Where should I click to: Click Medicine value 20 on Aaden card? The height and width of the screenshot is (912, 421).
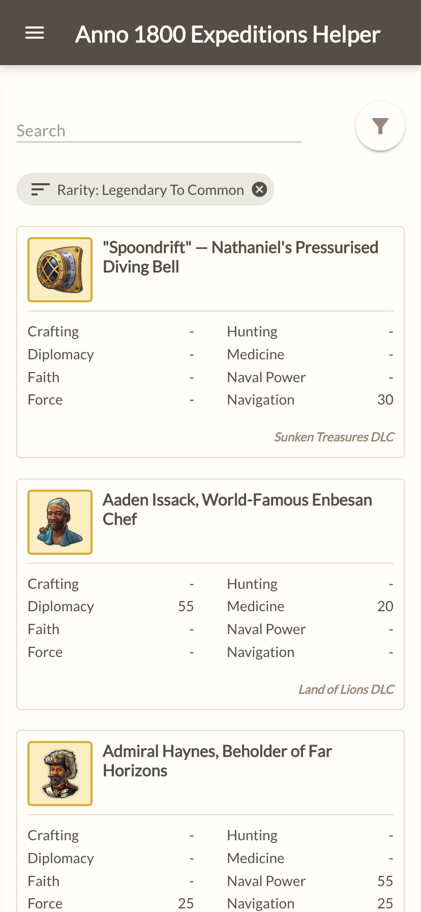(x=385, y=607)
